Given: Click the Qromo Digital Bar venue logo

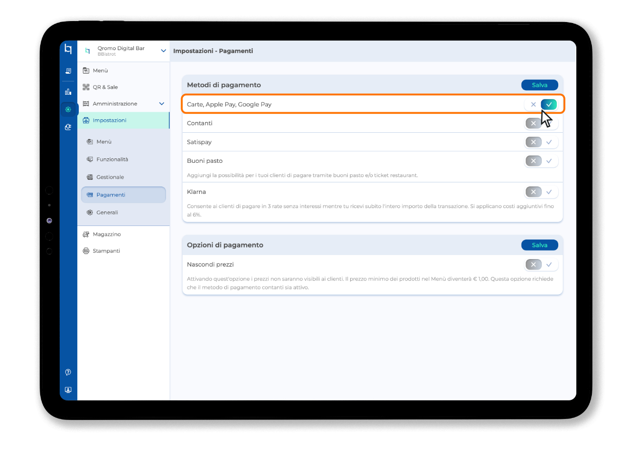Looking at the screenshot, I should tap(88, 51).
